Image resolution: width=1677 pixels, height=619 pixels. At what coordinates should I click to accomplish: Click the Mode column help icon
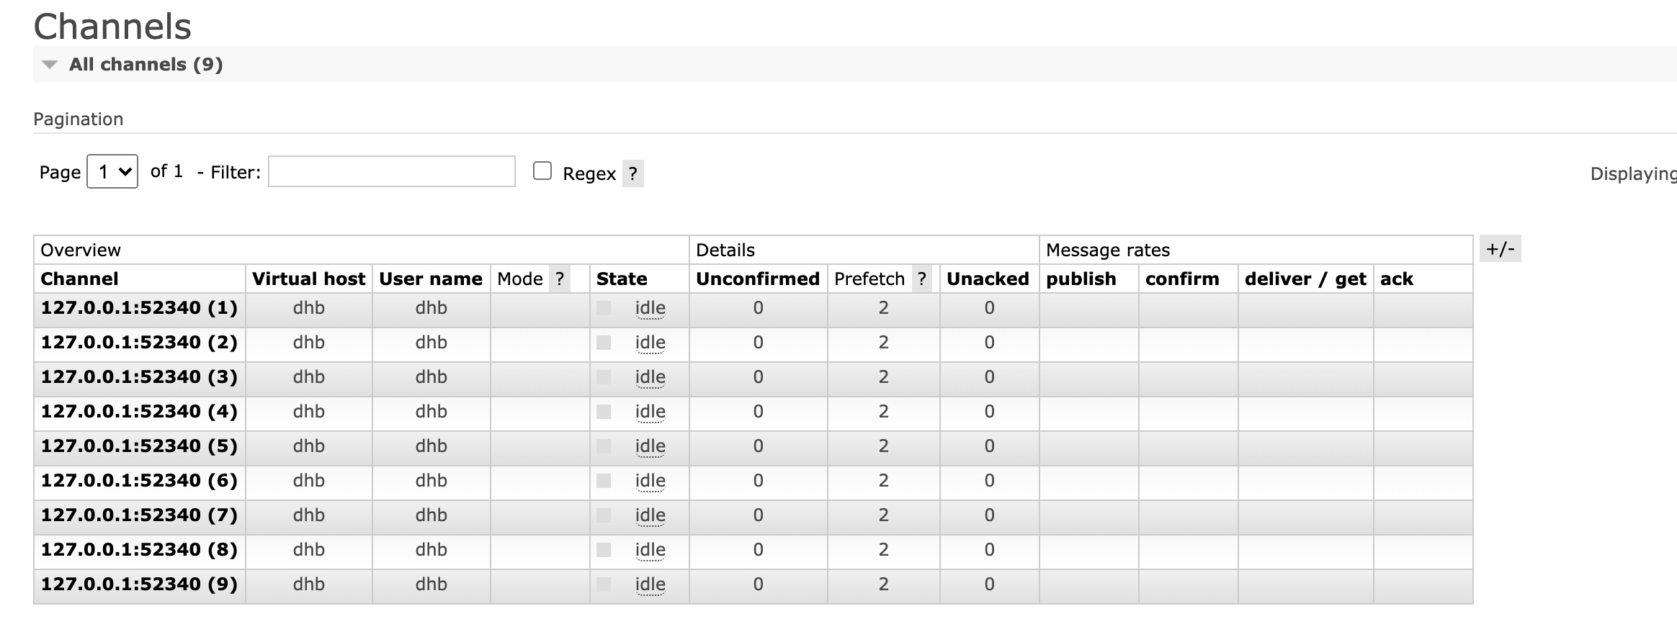560,279
